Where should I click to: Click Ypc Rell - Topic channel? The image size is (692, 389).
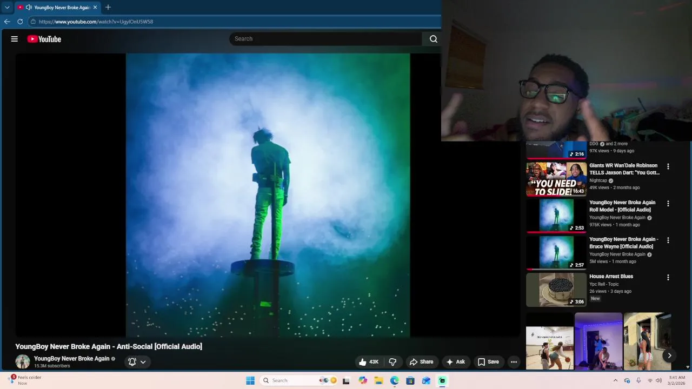(x=604, y=284)
